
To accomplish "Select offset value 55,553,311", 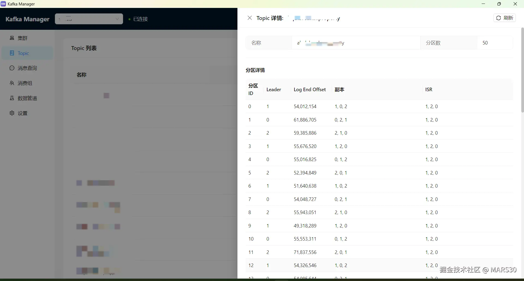I will [x=305, y=239].
